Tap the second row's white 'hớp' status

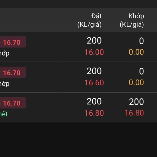pos(4,84)
